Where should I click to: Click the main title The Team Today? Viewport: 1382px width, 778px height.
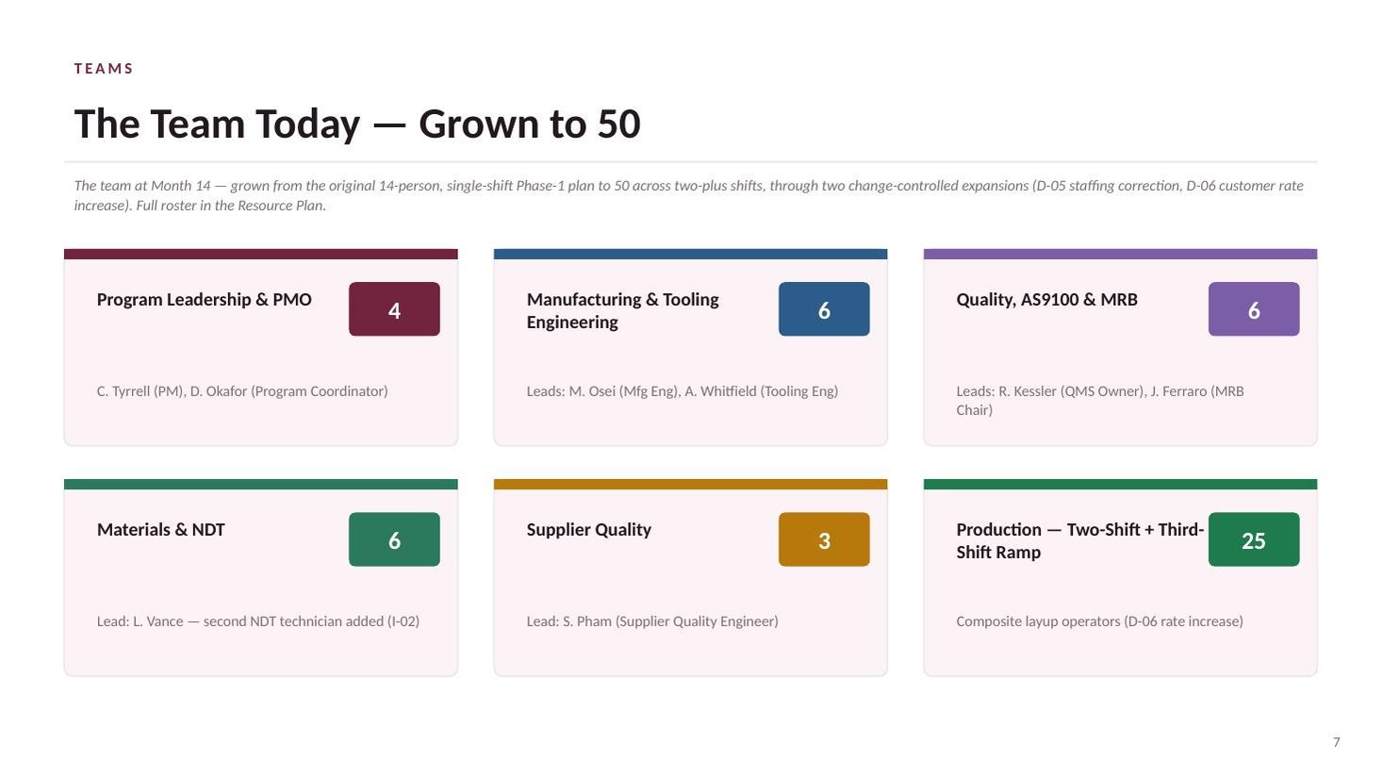(357, 124)
